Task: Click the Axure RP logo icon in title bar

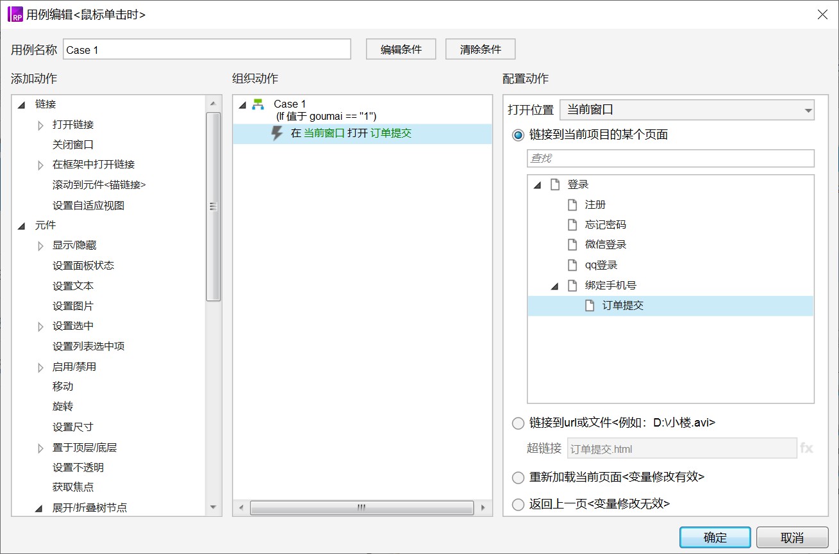Action: click(15, 14)
